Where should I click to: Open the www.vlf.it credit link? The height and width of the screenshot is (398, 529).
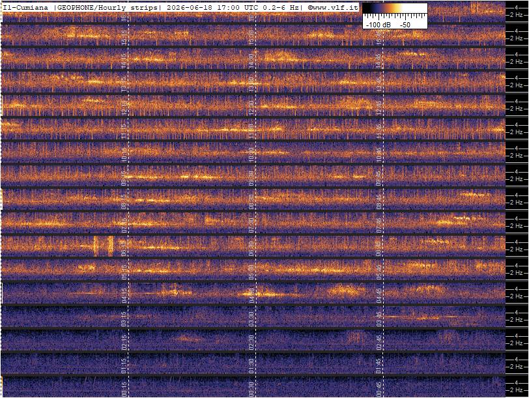pyautogui.click(x=333, y=7)
